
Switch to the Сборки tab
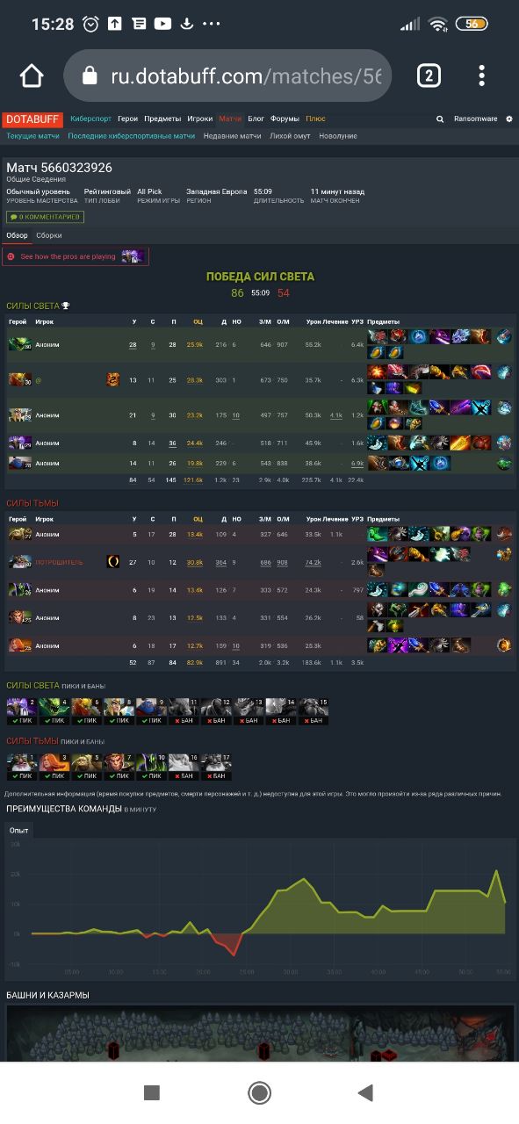coord(49,235)
